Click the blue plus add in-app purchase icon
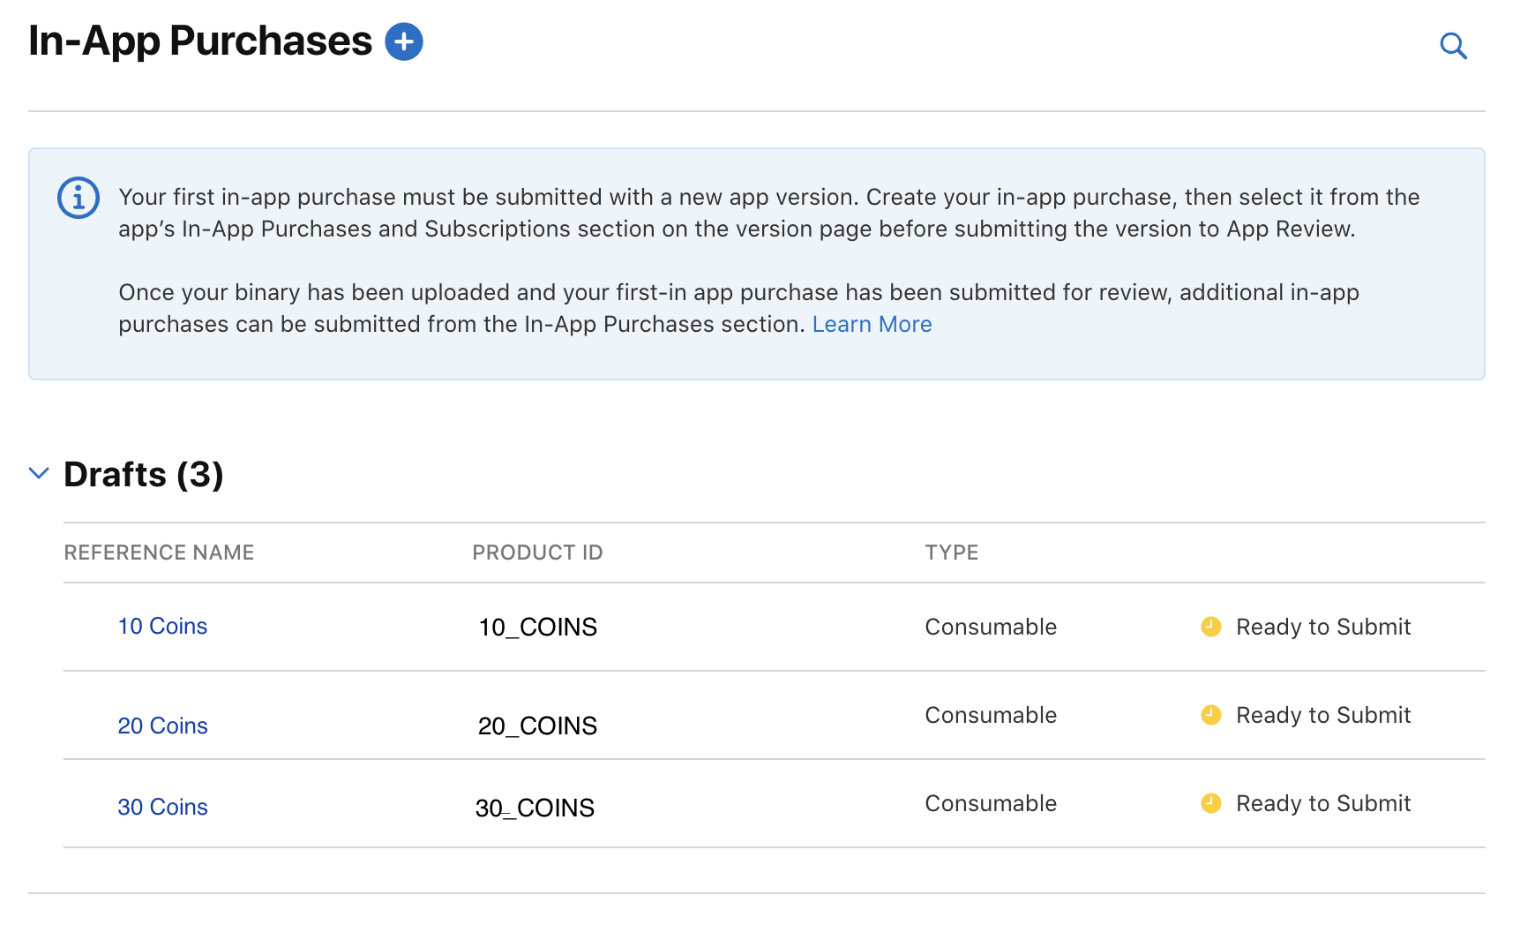1535x925 pixels. [x=404, y=41]
